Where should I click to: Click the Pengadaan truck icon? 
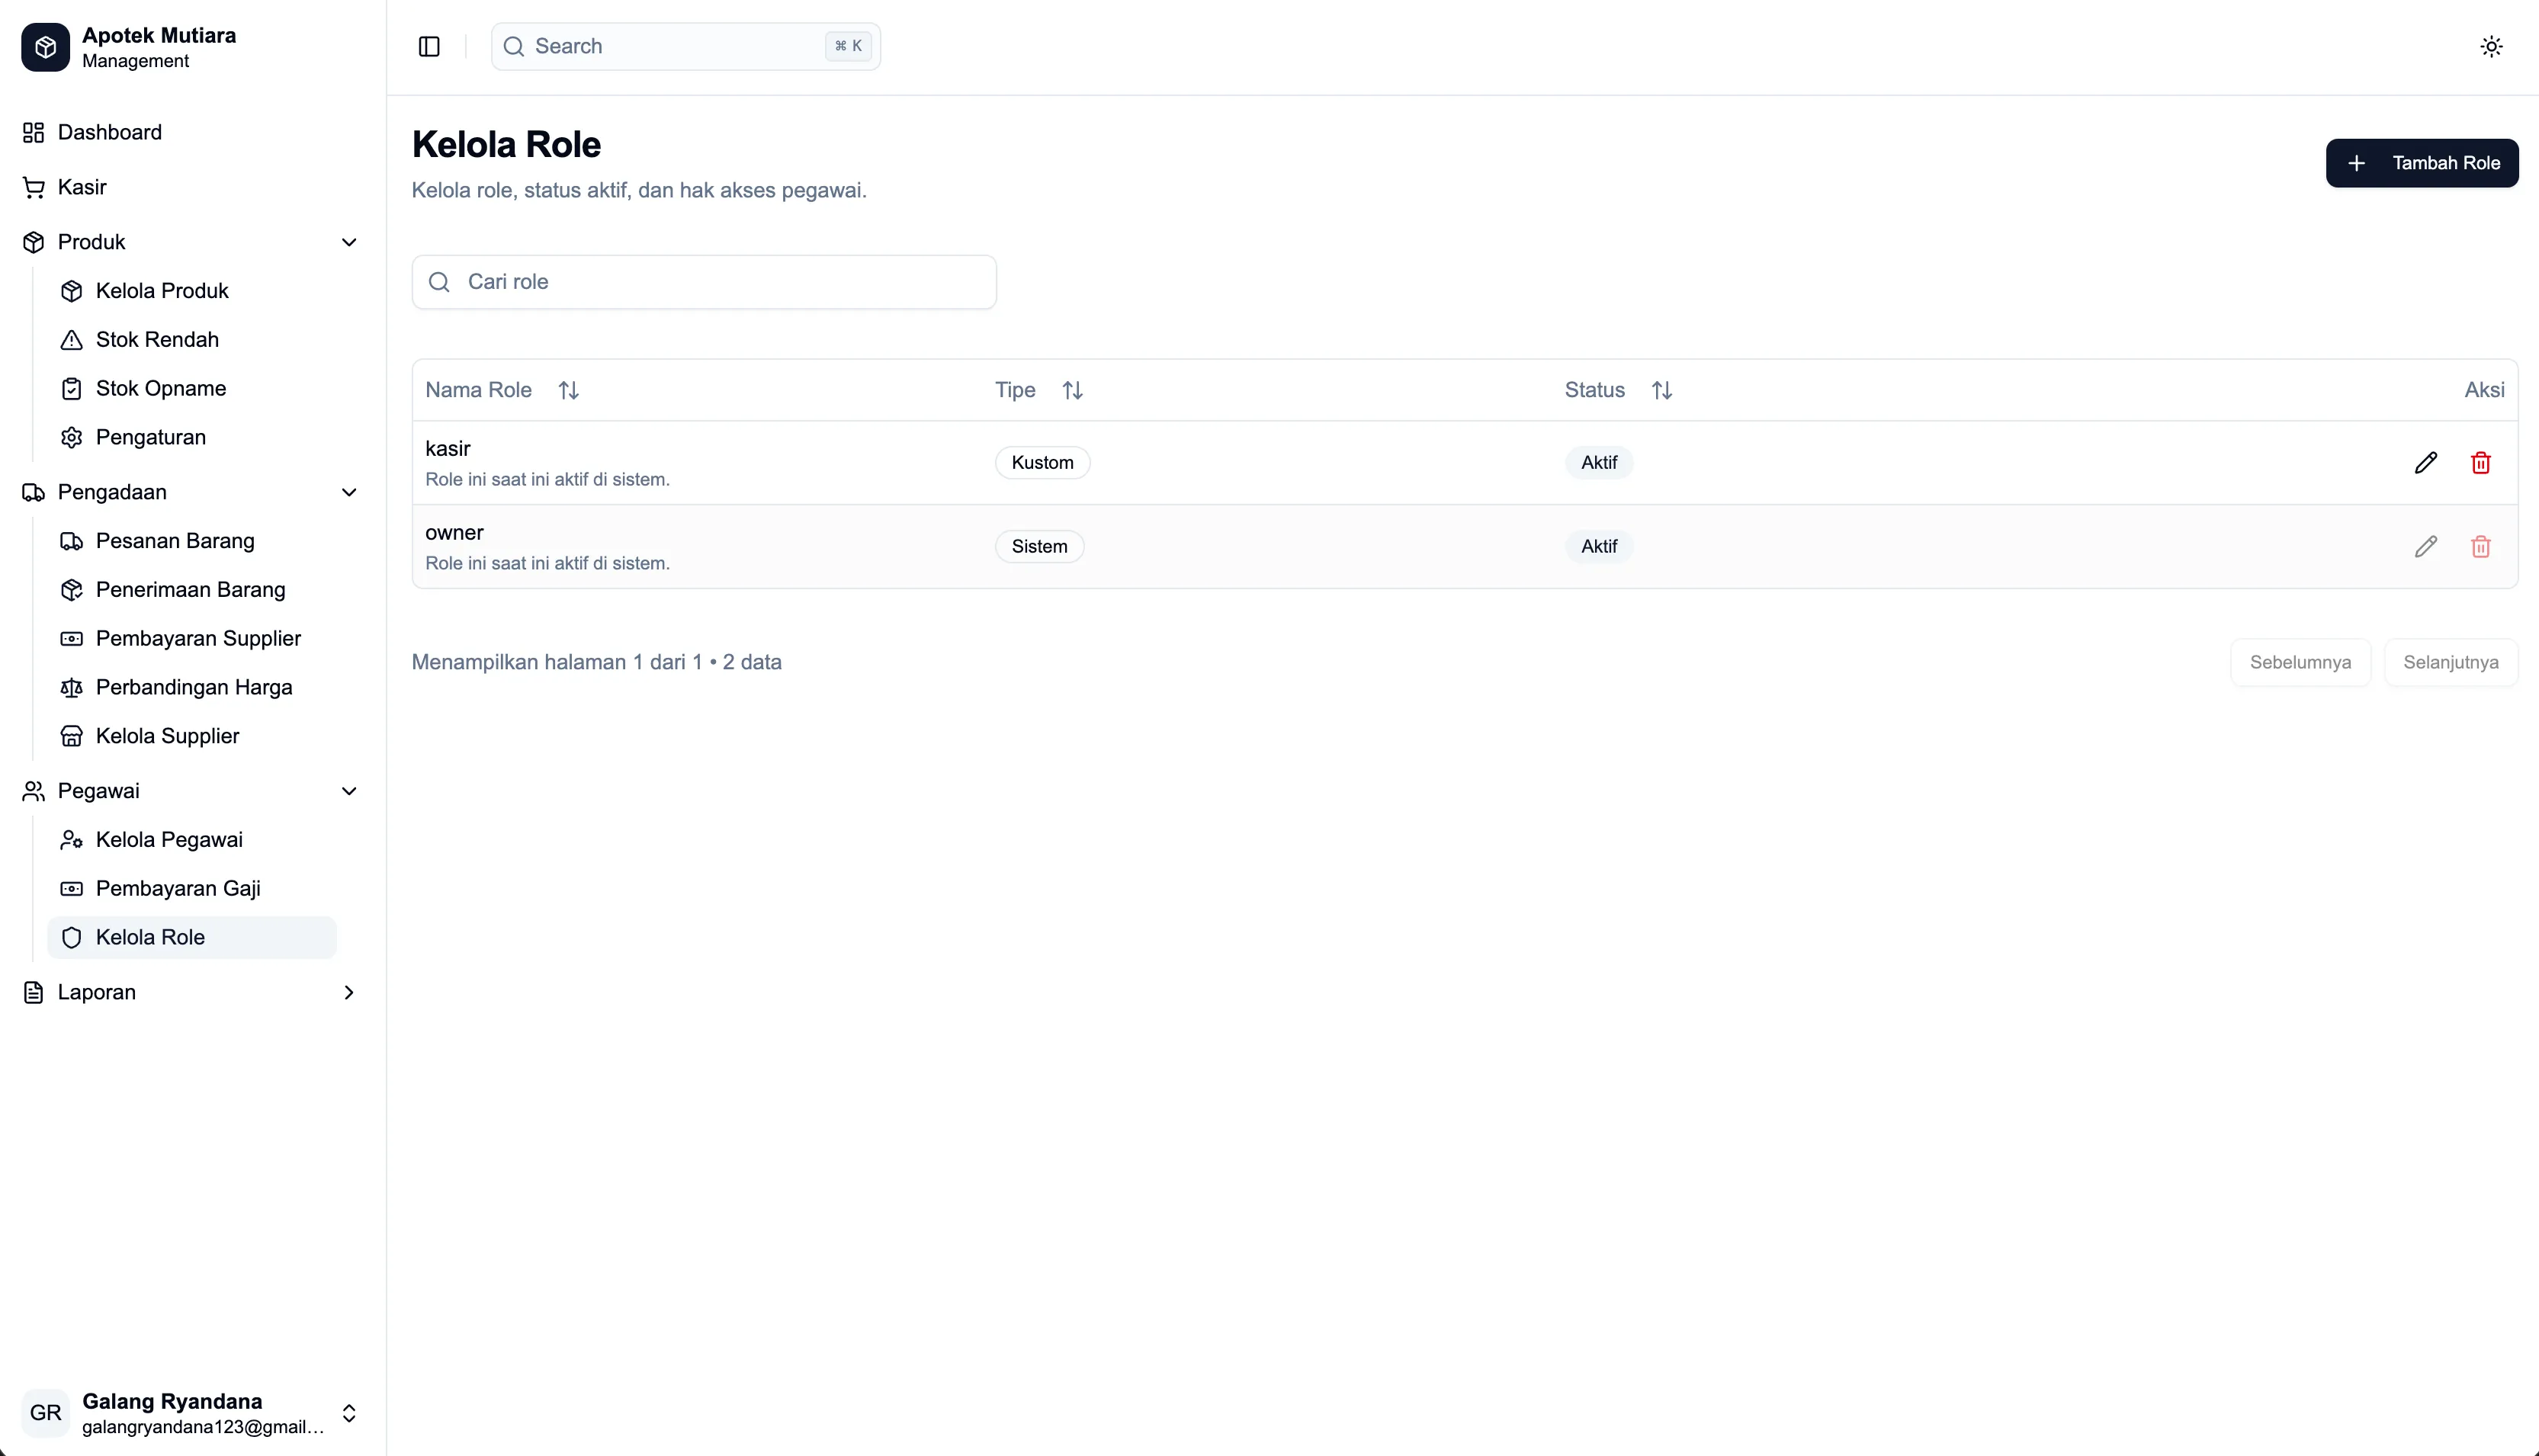[34, 492]
